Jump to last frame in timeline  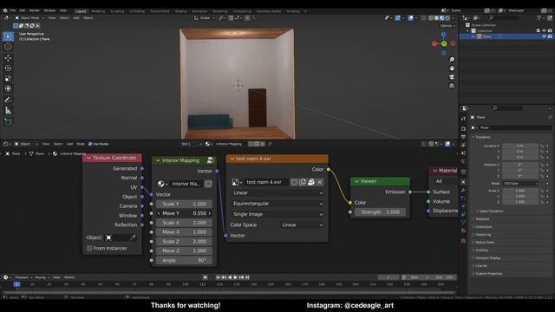point(247,277)
